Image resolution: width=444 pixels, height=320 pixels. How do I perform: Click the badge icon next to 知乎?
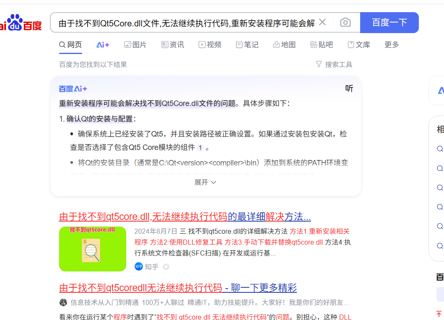tap(166, 267)
